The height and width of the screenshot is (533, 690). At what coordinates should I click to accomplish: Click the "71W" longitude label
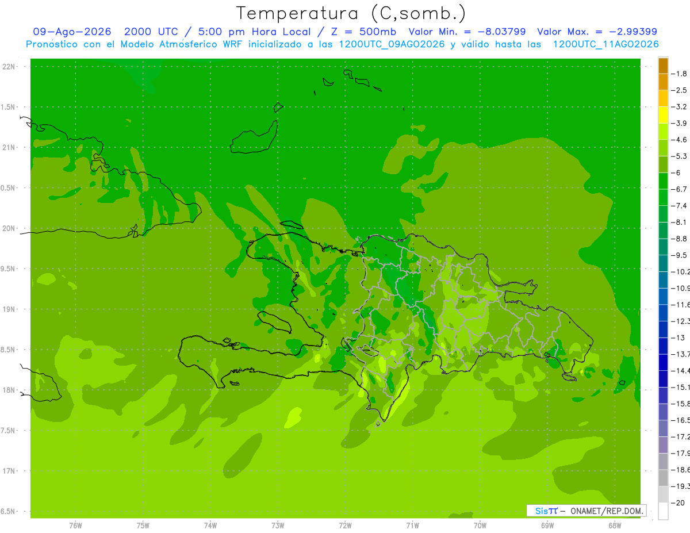pos(412,526)
